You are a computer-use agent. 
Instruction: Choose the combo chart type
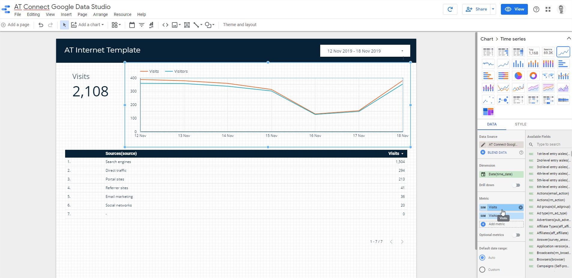click(x=563, y=76)
